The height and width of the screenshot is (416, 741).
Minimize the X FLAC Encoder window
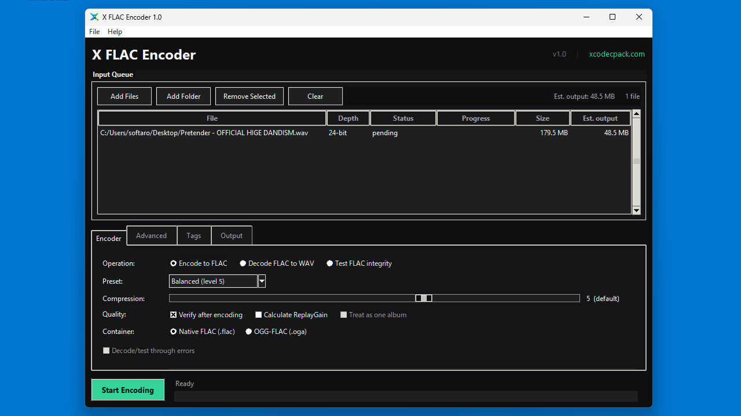(x=586, y=17)
